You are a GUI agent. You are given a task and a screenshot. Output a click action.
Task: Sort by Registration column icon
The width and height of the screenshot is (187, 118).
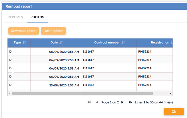171,43
